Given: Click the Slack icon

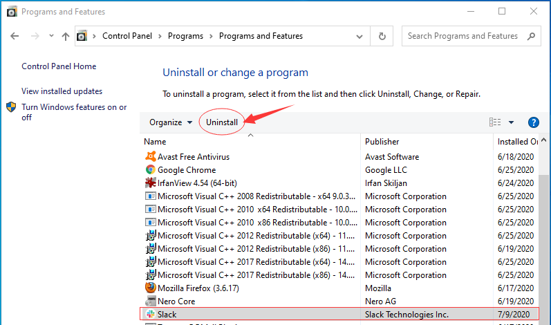Looking at the screenshot, I should pyautogui.click(x=151, y=314).
